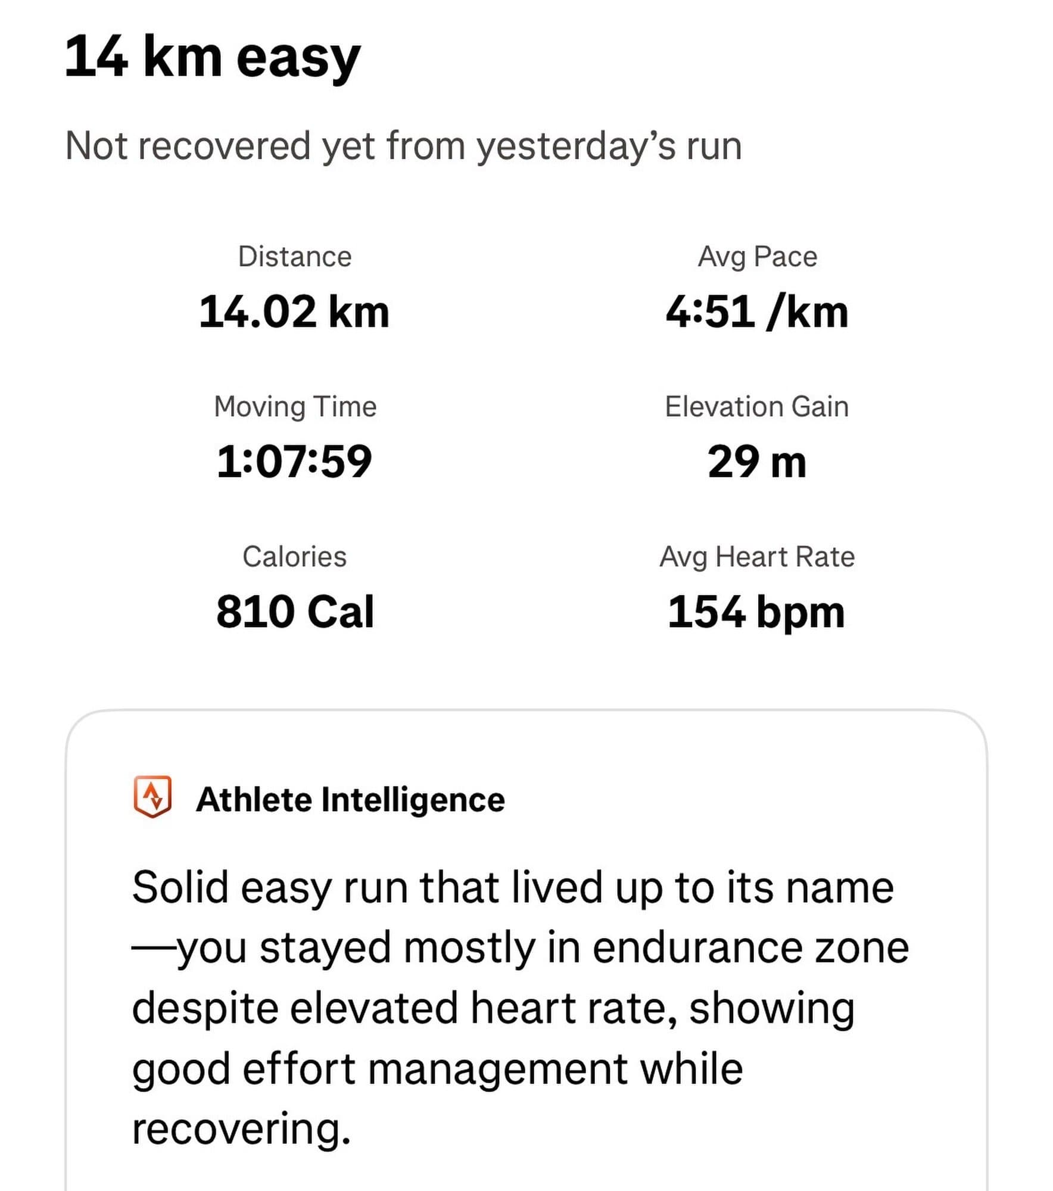Select the 29 m elevation value
Screen dimensions: 1053x1191
point(756,462)
